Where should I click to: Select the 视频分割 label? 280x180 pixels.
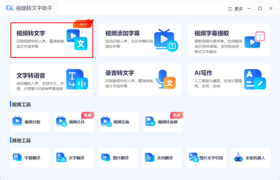click(32, 122)
